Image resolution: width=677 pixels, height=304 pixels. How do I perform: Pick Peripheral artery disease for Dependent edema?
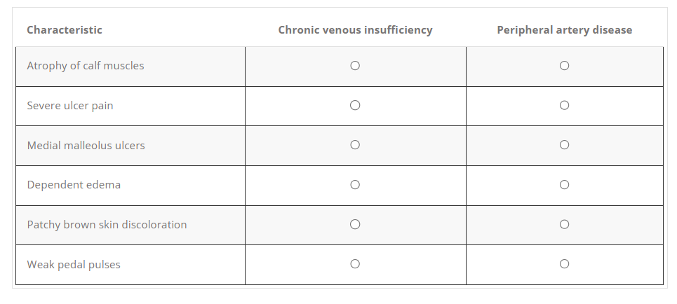point(564,185)
